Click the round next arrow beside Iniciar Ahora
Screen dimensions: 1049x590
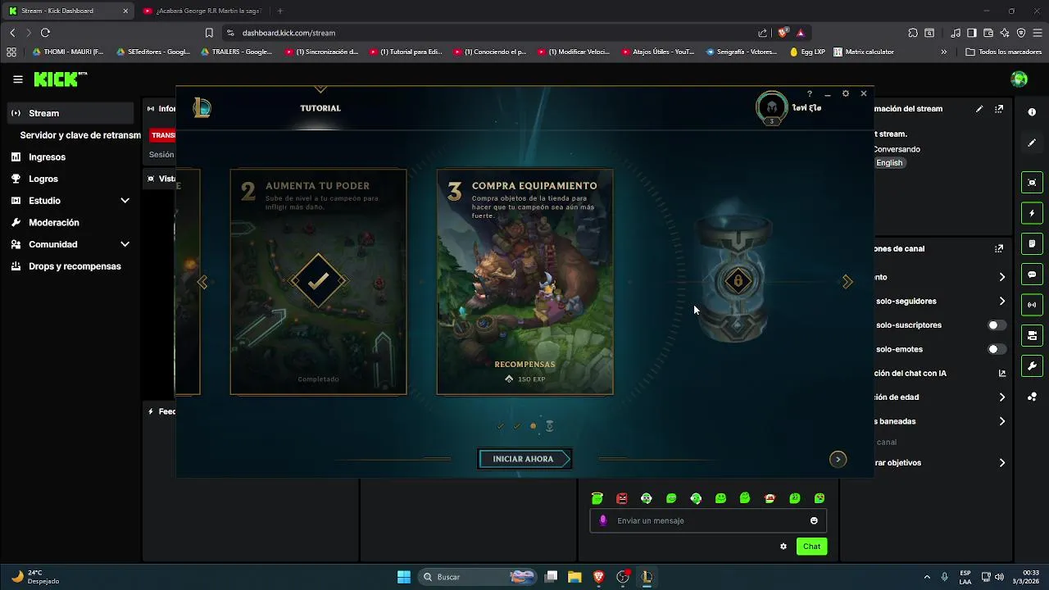[x=838, y=459]
